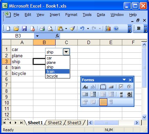Print using the printer icon
Image resolution: width=149 pixels, height=134 pixels.
pyautogui.click(x=42, y=28)
